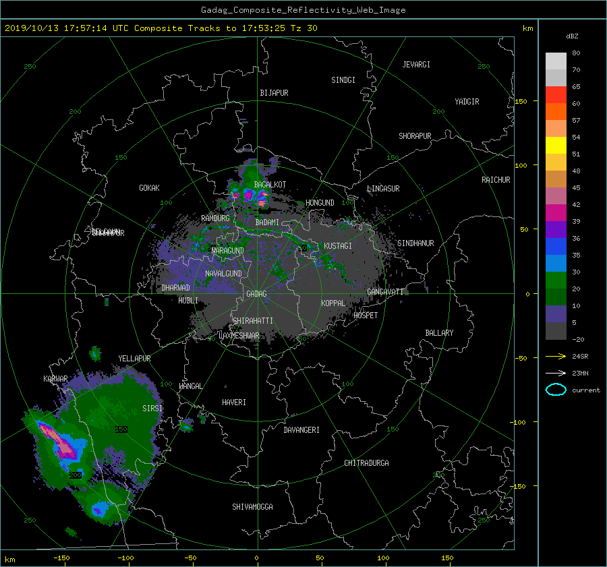Click the SINDHANUR town label
The image size is (607, 567).
(x=415, y=243)
